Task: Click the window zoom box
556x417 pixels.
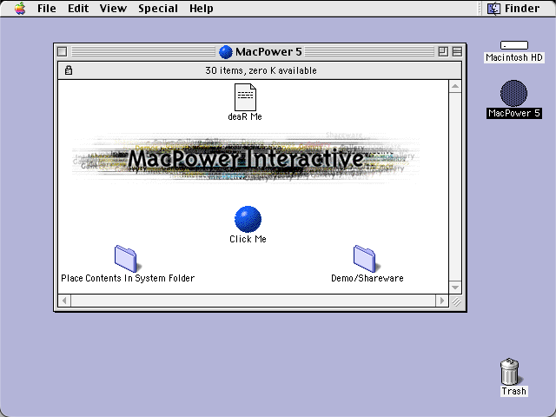Action: [443, 52]
